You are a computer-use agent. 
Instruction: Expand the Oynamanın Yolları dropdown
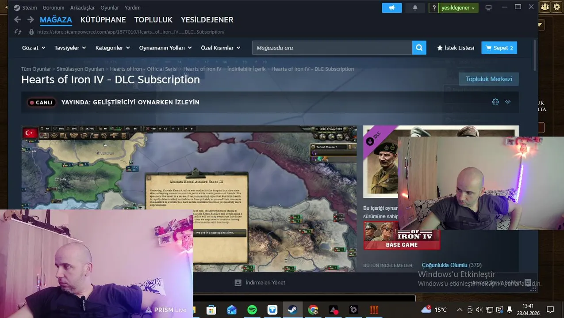[x=165, y=48]
